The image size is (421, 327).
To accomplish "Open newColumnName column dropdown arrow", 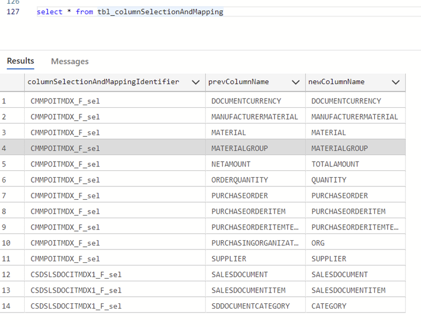I will point(396,82).
